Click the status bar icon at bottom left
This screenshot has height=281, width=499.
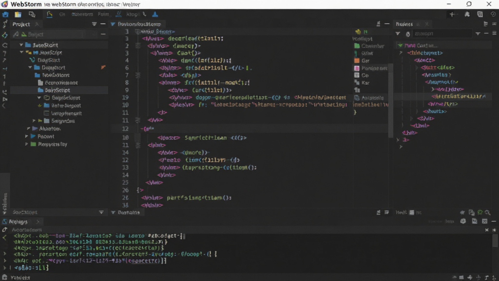click(4, 278)
